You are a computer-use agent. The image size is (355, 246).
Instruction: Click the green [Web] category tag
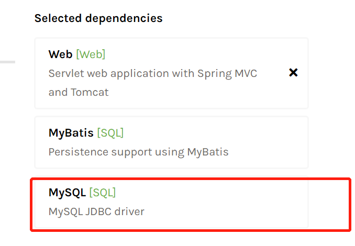pyautogui.click(x=91, y=54)
